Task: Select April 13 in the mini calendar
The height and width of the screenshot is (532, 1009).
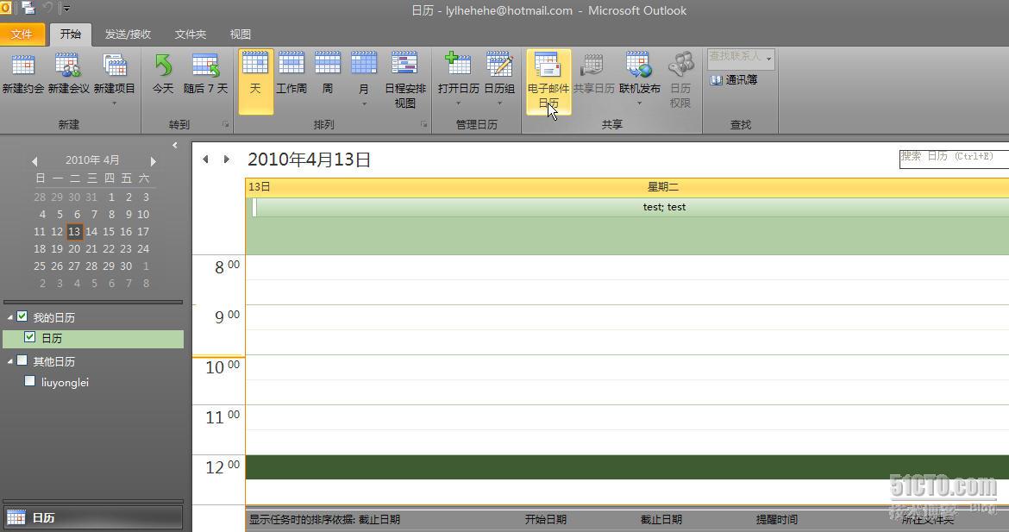Action: (75, 232)
